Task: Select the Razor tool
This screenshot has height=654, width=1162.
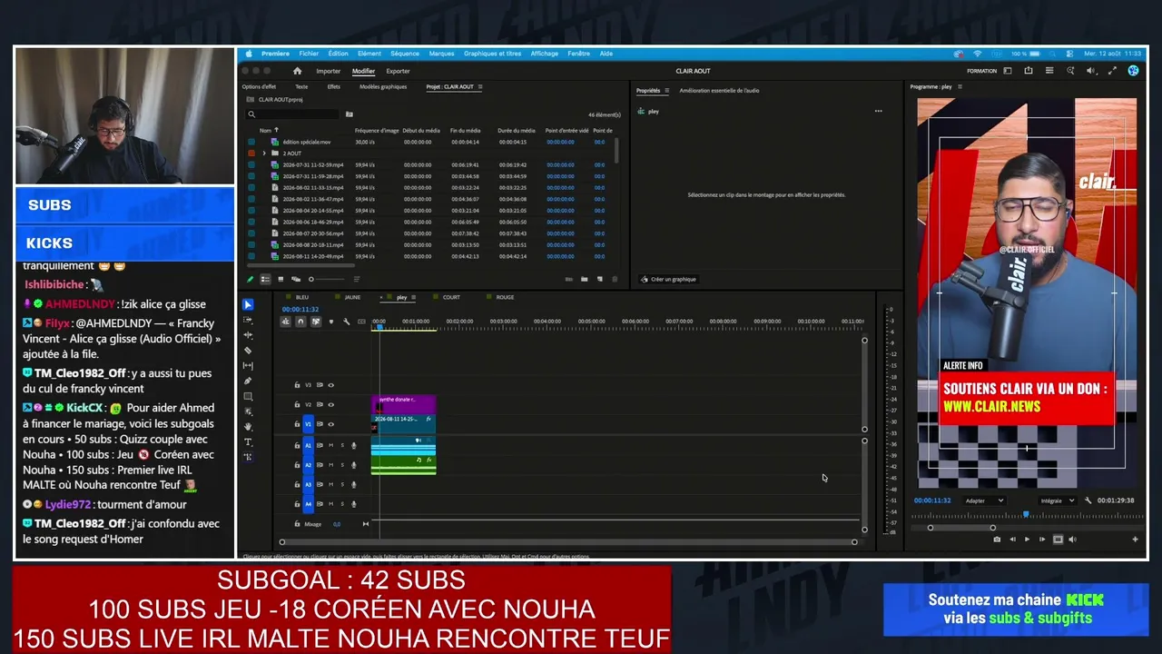Action: pos(249,351)
